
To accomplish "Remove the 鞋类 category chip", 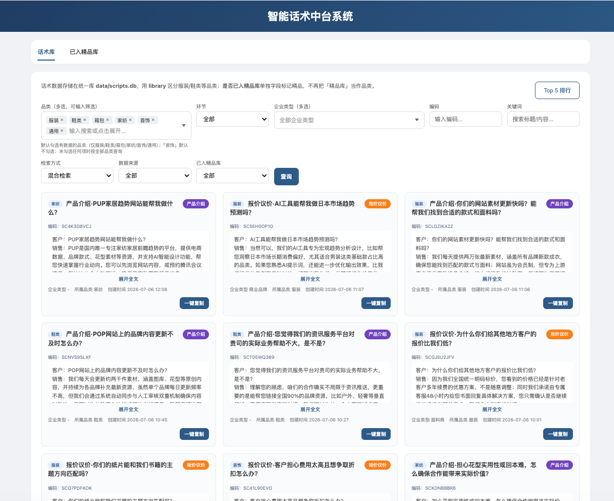I will click(85, 120).
